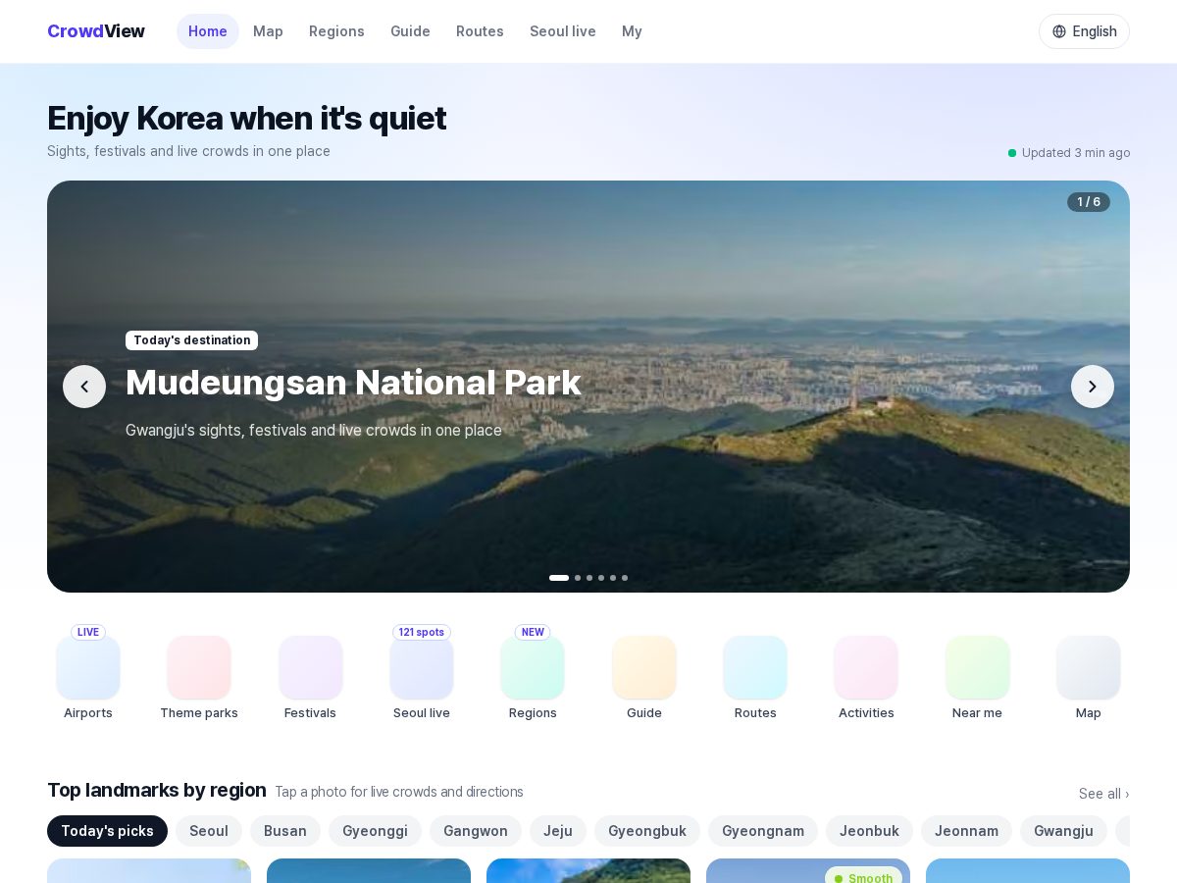
Task: Select the Today's picks region chip
Action: click(x=107, y=831)
